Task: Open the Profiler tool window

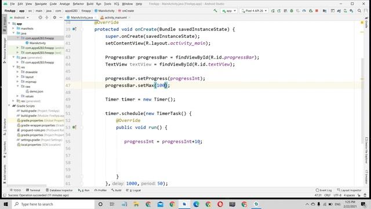Action: [100, 190]
